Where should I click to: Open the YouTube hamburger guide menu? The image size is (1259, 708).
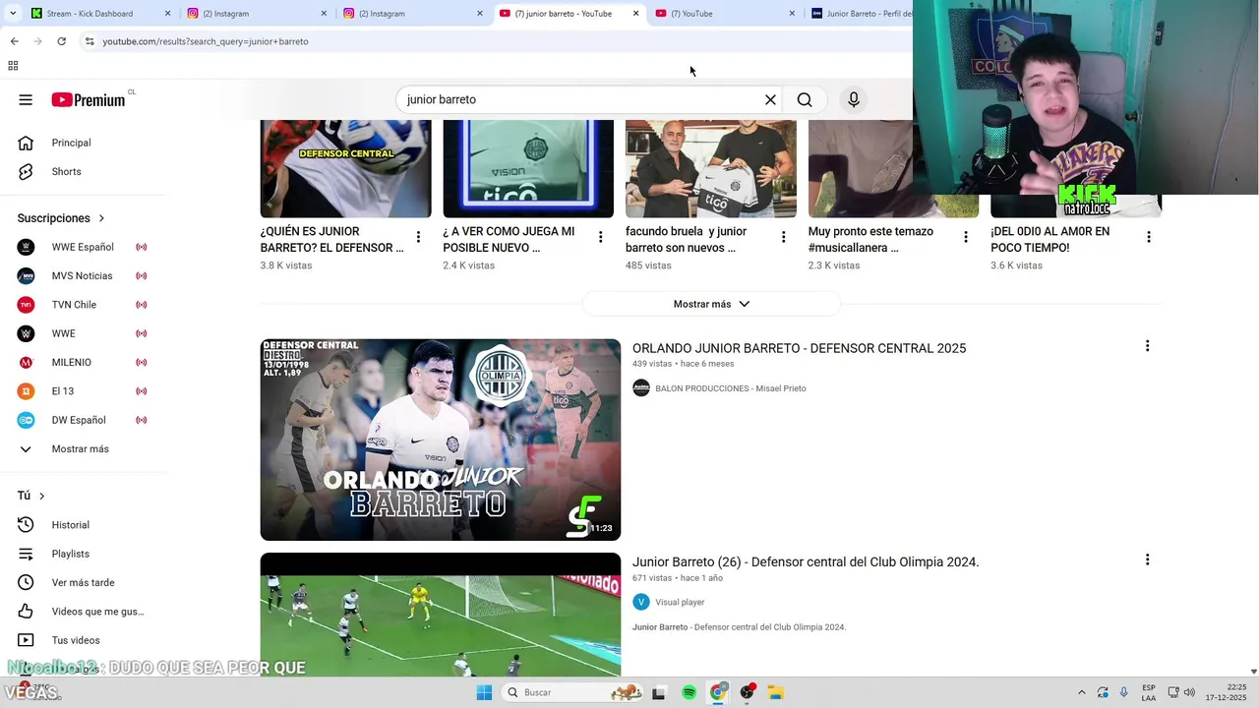[x=26, y=99]
